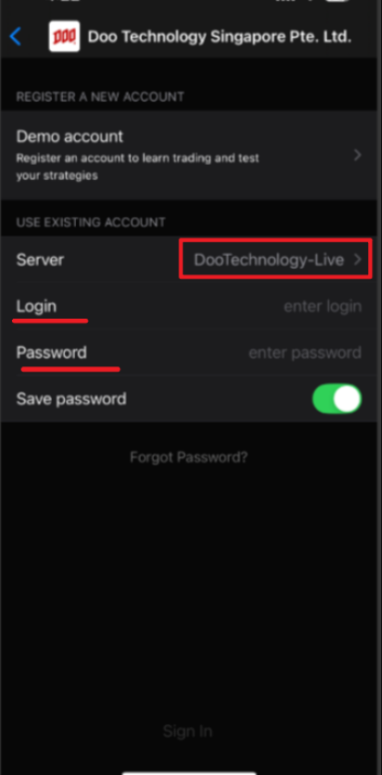Click the red Doo company logo

coord(64,36)
